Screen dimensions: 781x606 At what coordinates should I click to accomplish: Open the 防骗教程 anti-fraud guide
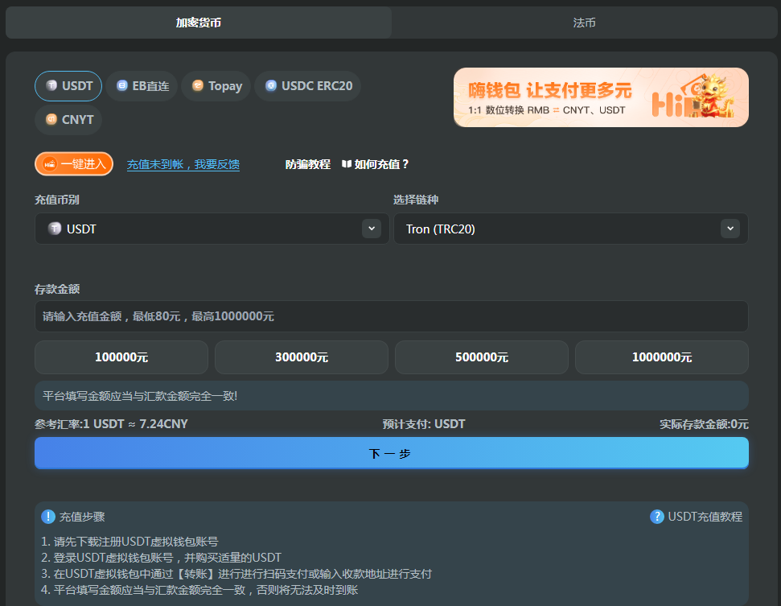click(x=308, y=163)
